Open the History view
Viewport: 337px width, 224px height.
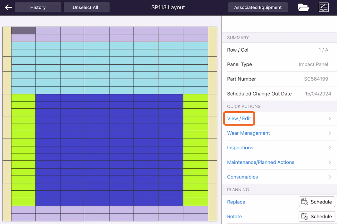click(x=38, y=7)
